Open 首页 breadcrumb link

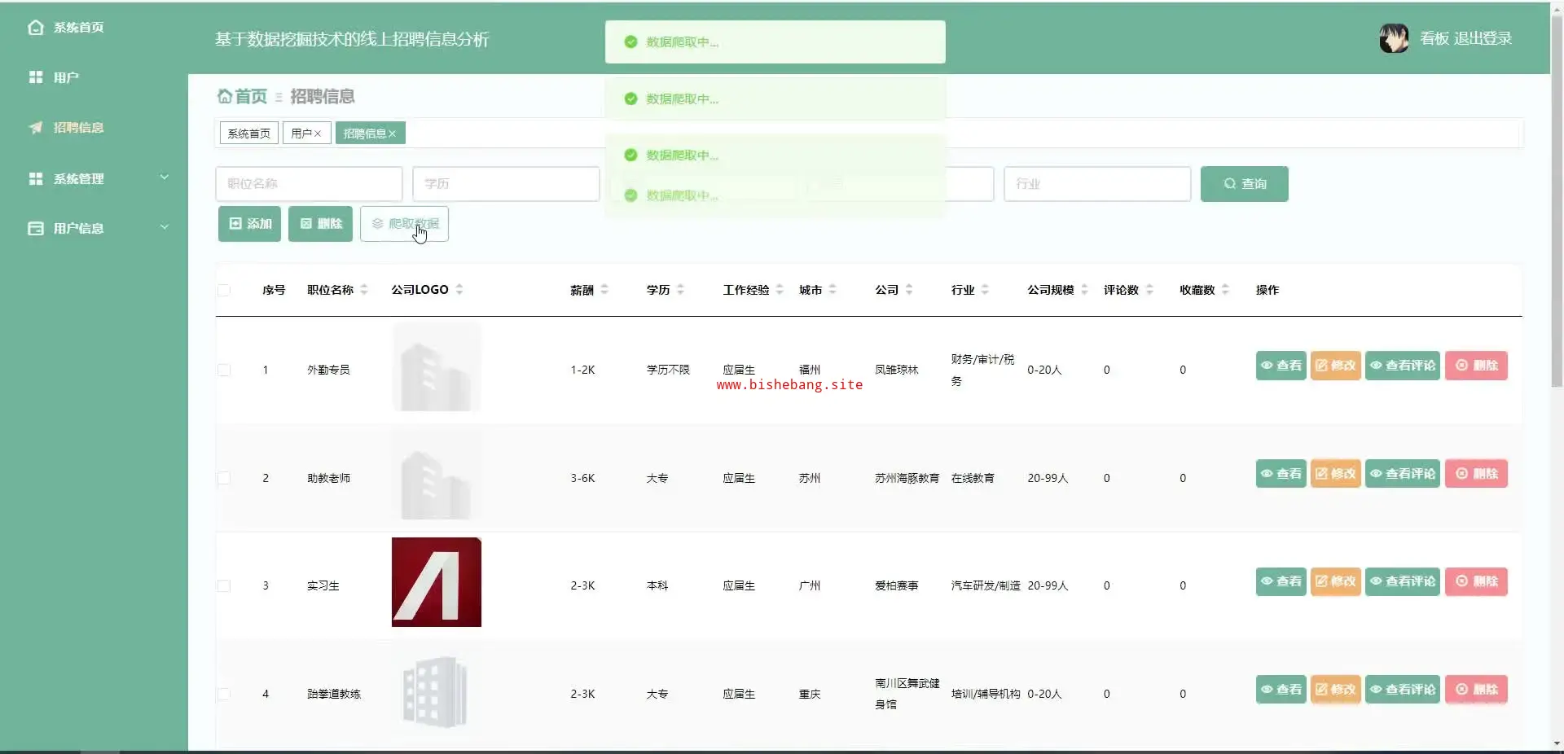coord(243,97)
